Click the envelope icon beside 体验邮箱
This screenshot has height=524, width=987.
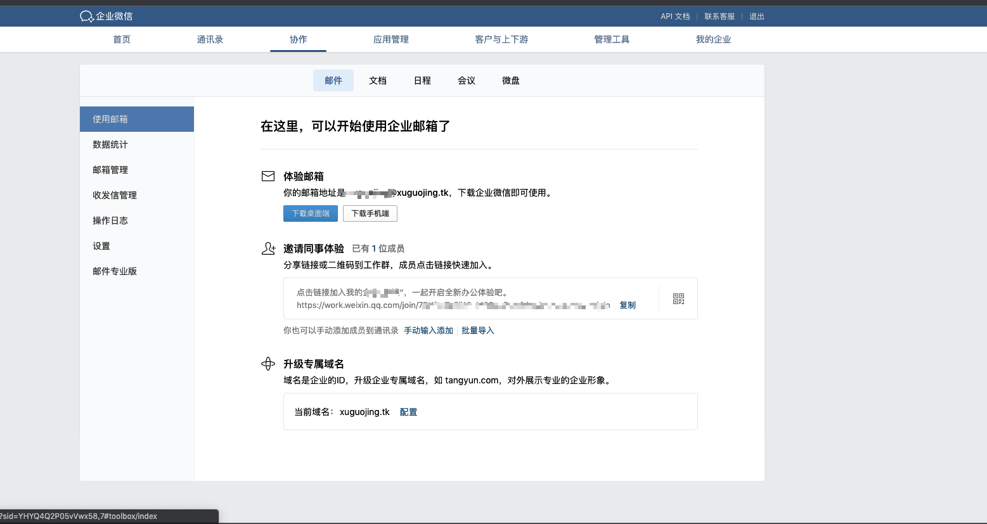[x=268, y=176]
